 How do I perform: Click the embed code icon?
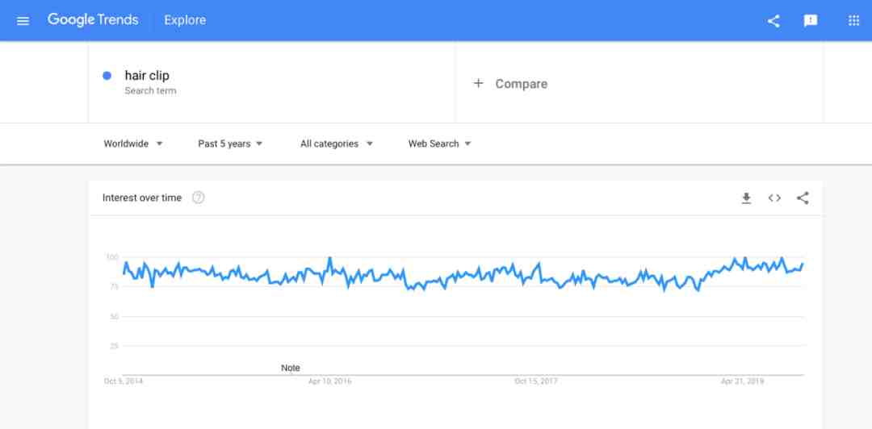pos(774,198)
